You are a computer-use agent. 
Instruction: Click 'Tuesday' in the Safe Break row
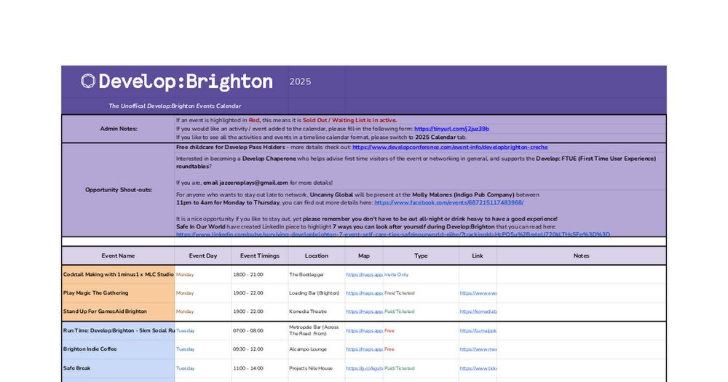click(x=185, y=369)
